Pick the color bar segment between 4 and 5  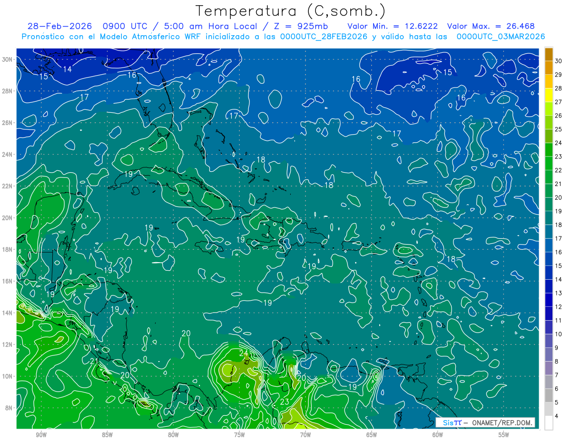[549, 409]
